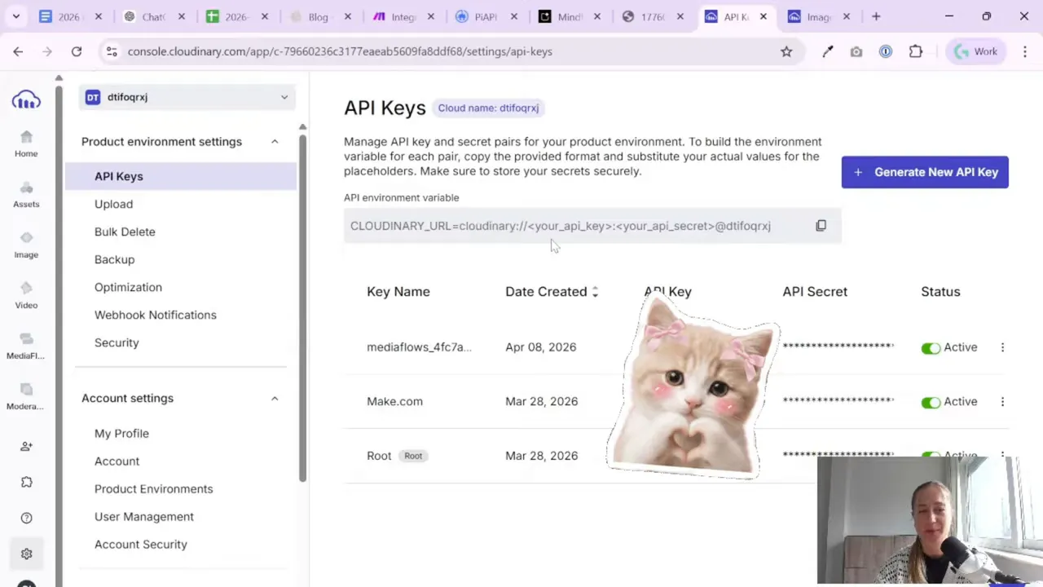Click the Cloud name: dtifoqrxj badge
The image size is (1043, 587).
click(488, 108)
